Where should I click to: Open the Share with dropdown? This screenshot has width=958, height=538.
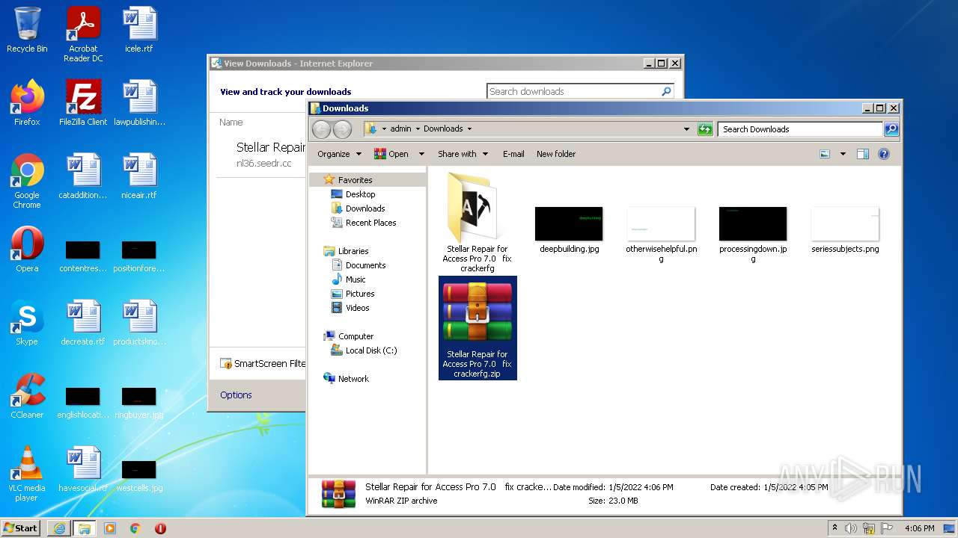tap(463, 154)
